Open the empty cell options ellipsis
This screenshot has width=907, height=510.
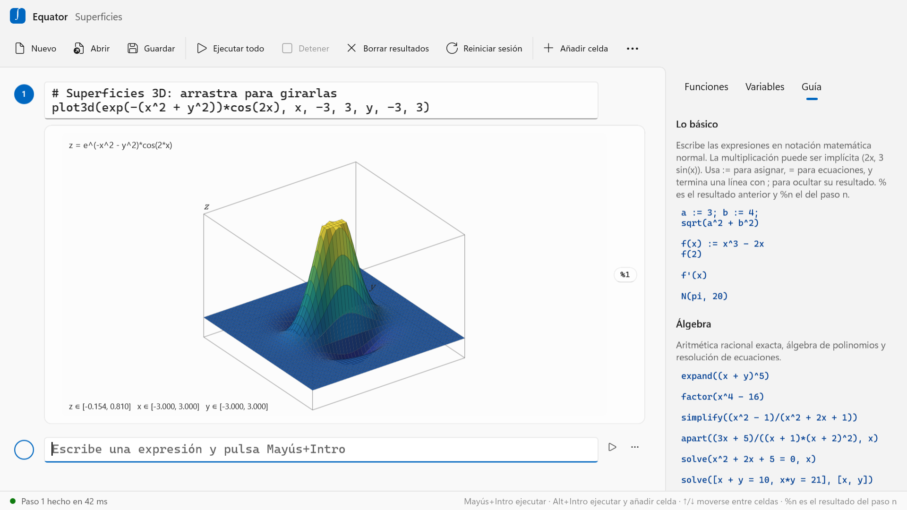pyautogui.click(x=635, y=447)
